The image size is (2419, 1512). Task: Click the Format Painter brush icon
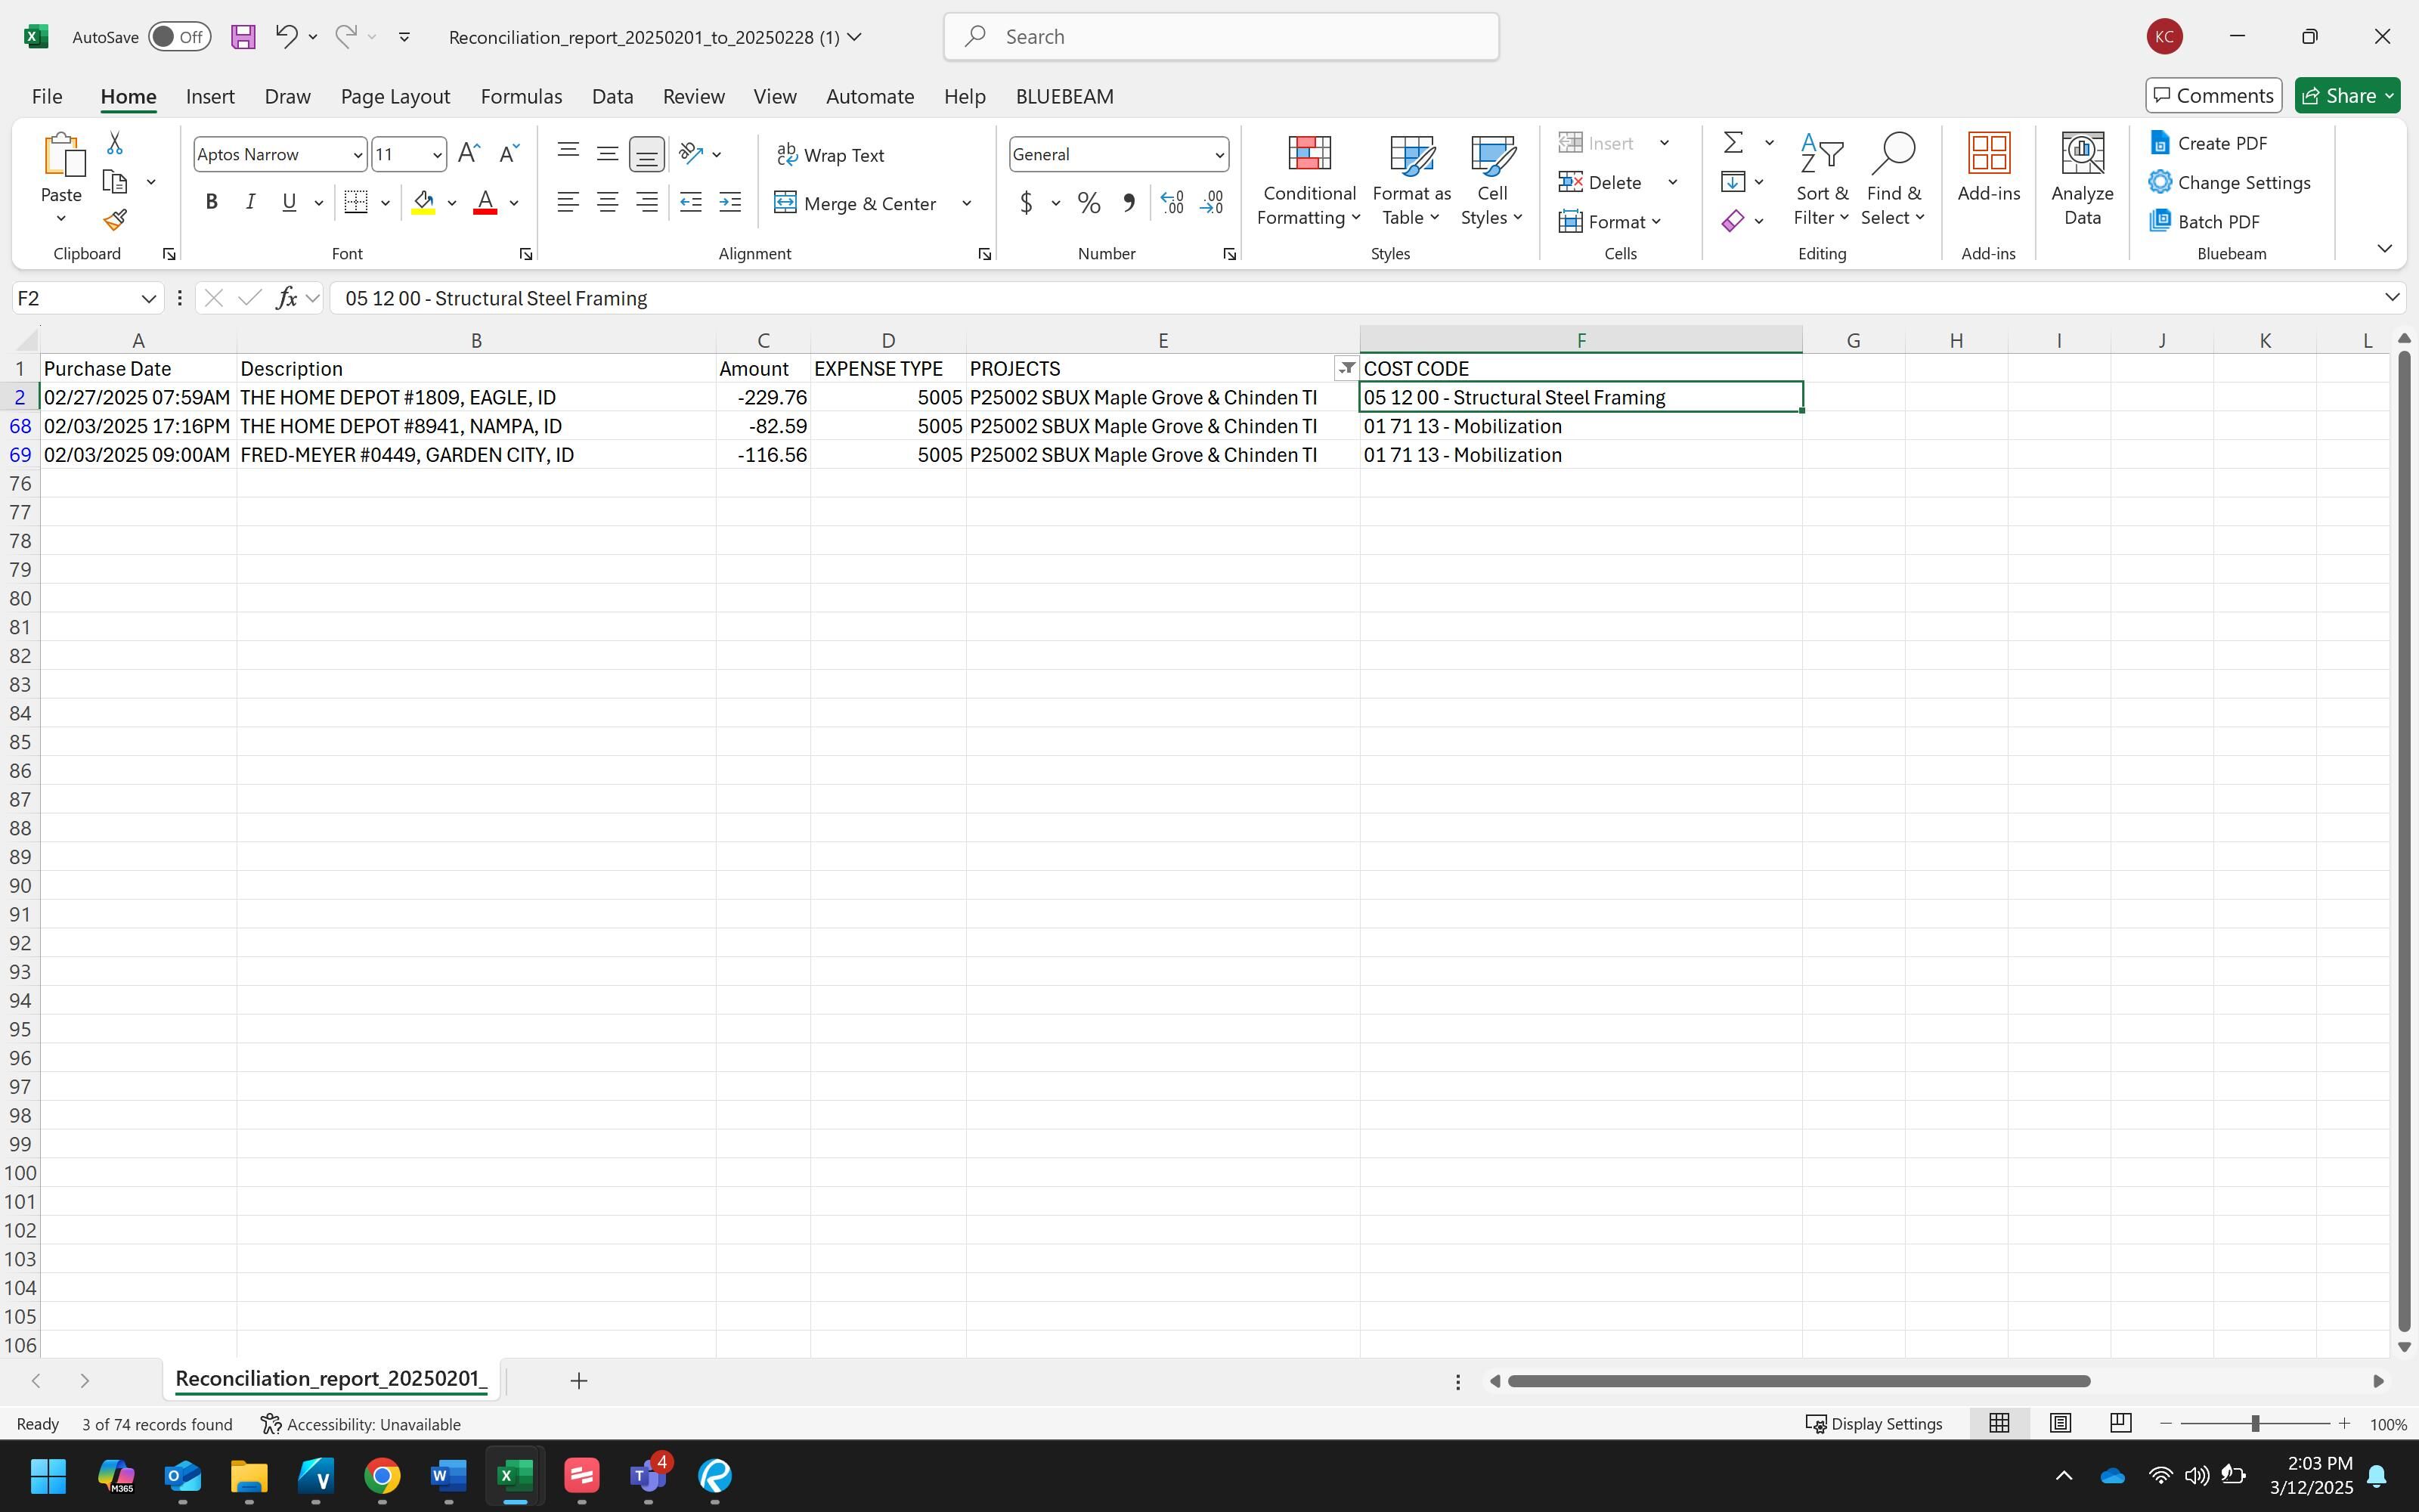point(115,219)
